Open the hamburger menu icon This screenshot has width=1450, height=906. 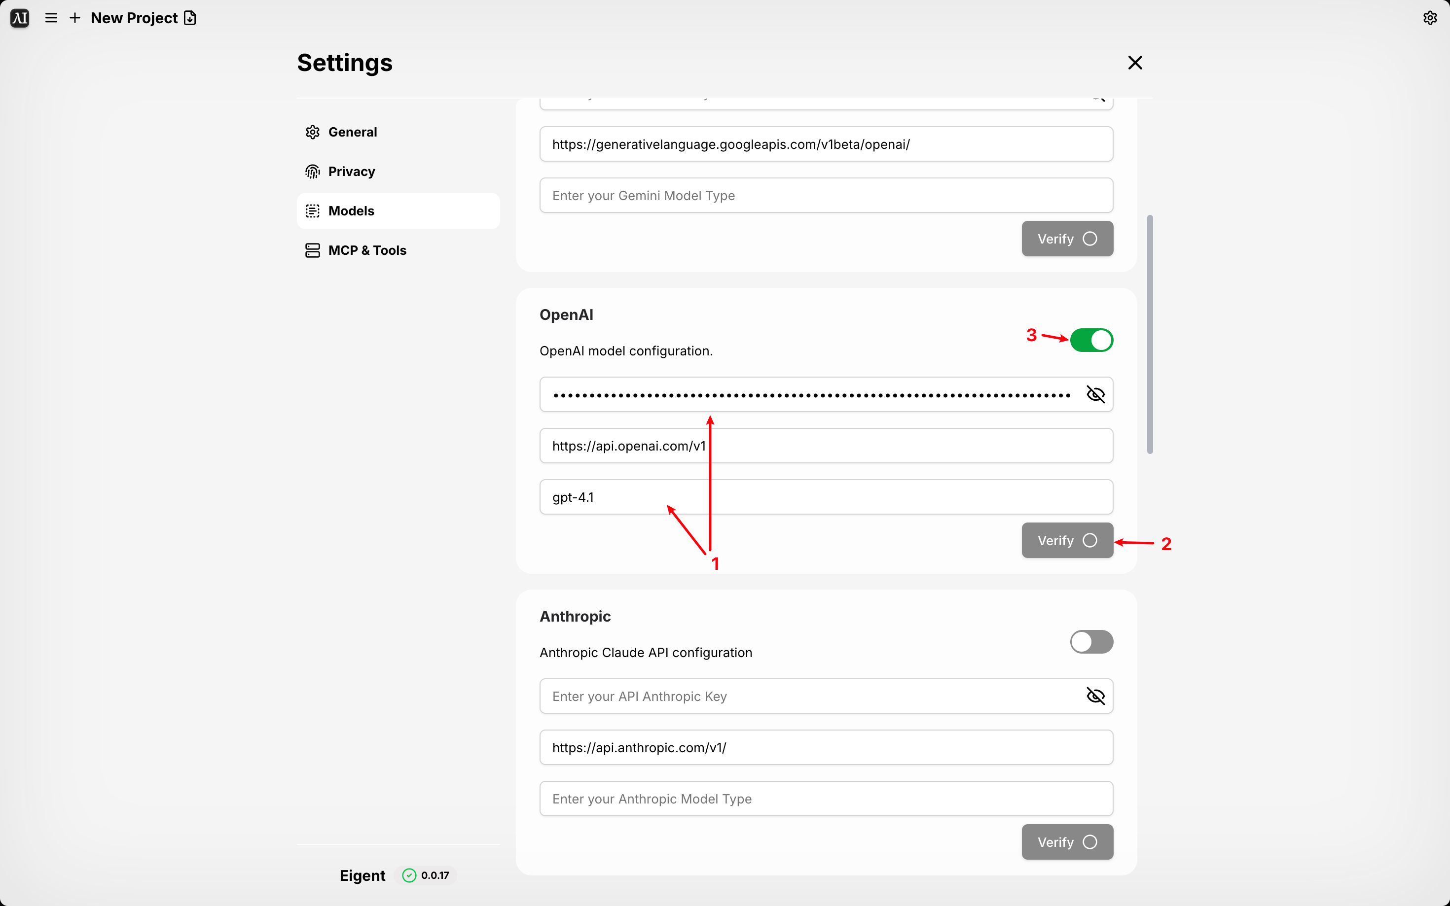52,18
